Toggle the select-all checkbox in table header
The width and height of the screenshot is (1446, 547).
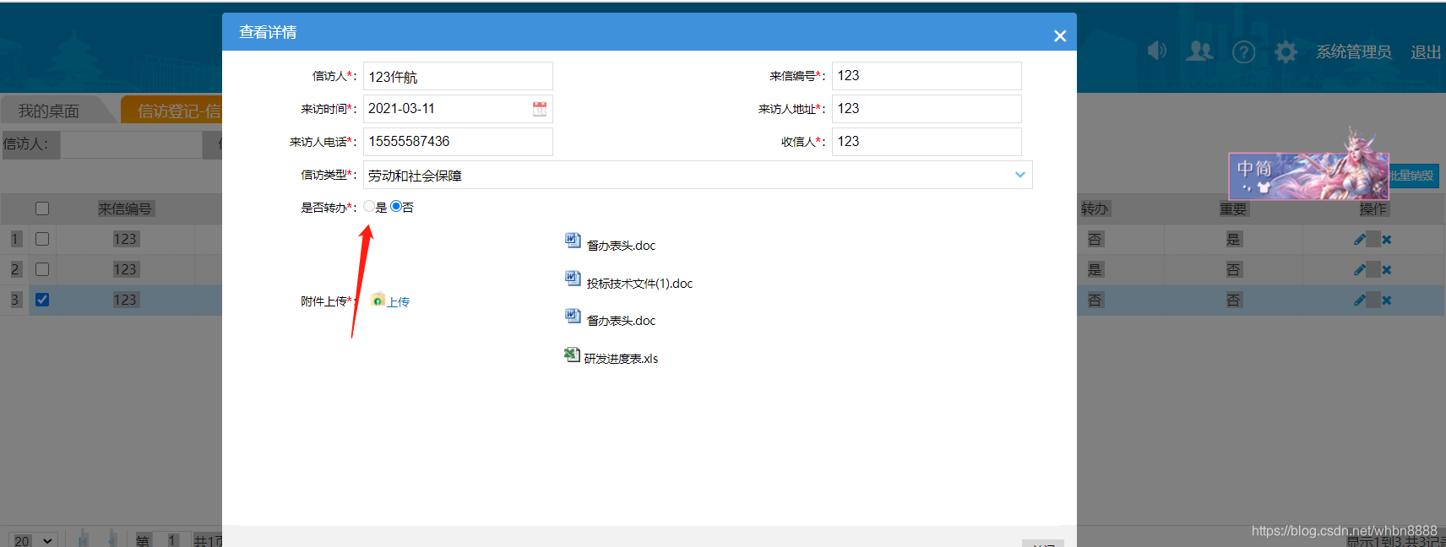point(42,209)
